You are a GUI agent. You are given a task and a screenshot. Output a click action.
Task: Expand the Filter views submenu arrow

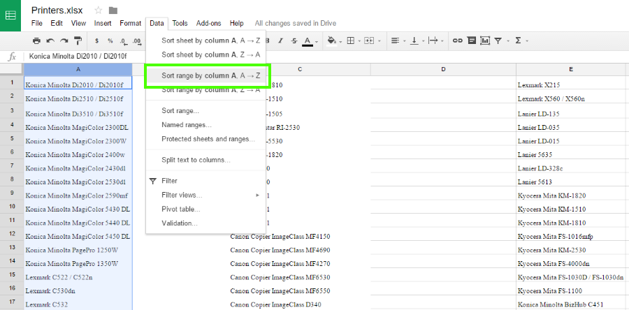pos(257,195)
